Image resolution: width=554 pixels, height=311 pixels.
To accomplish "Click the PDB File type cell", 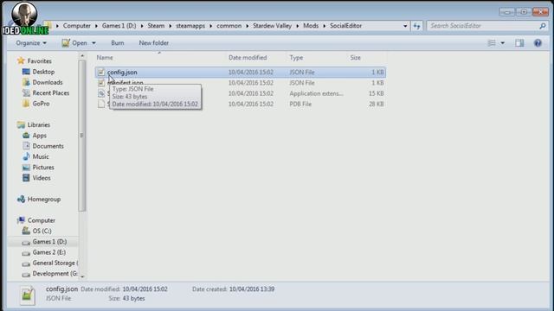I will point(300,104).
